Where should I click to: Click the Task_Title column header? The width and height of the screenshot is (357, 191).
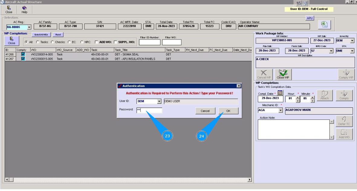tap(140, 50)
